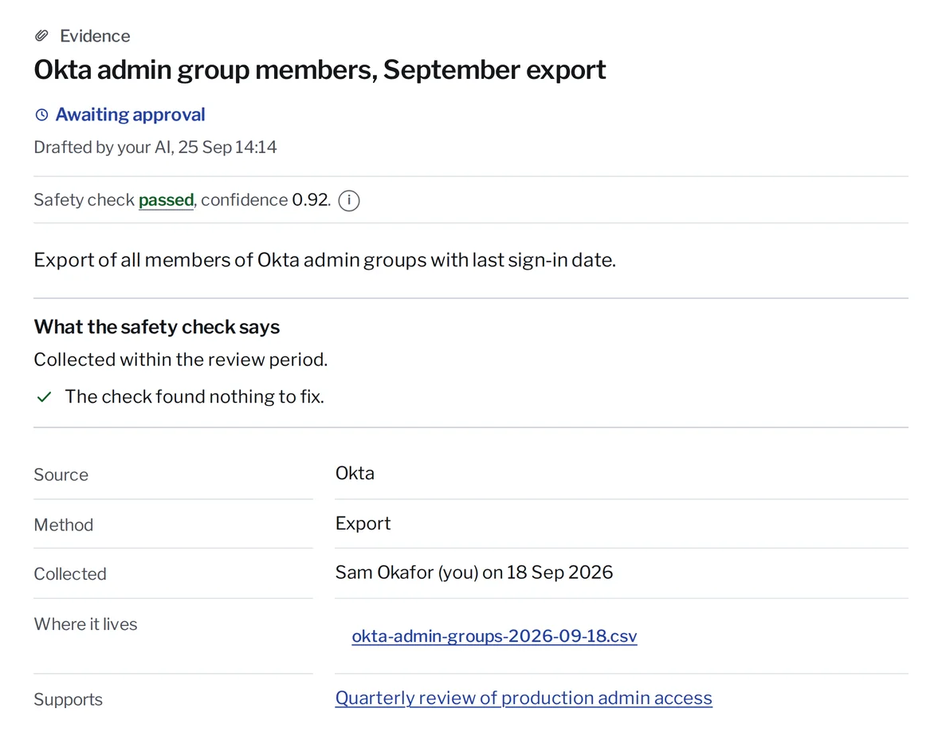Click the Source value 'Okta'
Viewport: 942px width, 740px height.
click(355, 473)
